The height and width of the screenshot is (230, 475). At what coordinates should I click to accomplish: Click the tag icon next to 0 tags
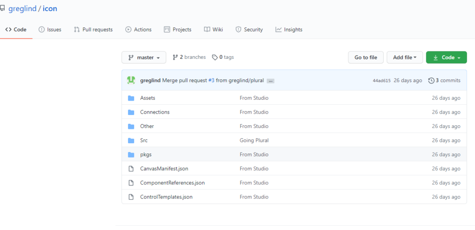coord(215,57)
